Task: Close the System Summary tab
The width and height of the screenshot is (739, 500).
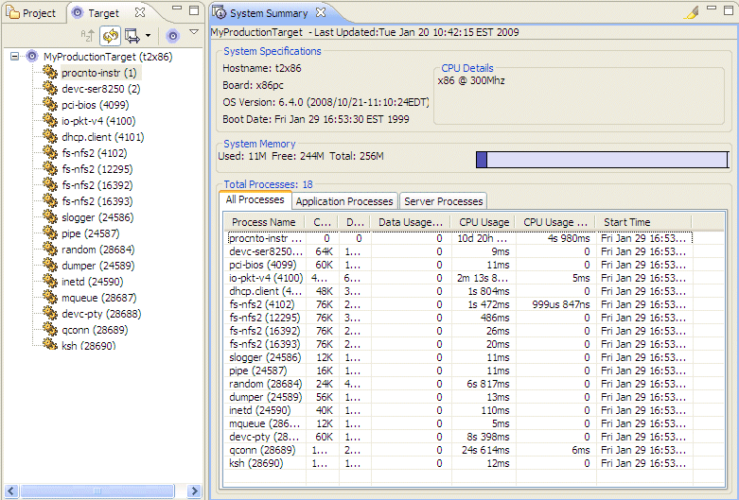Action: [320, 13]
